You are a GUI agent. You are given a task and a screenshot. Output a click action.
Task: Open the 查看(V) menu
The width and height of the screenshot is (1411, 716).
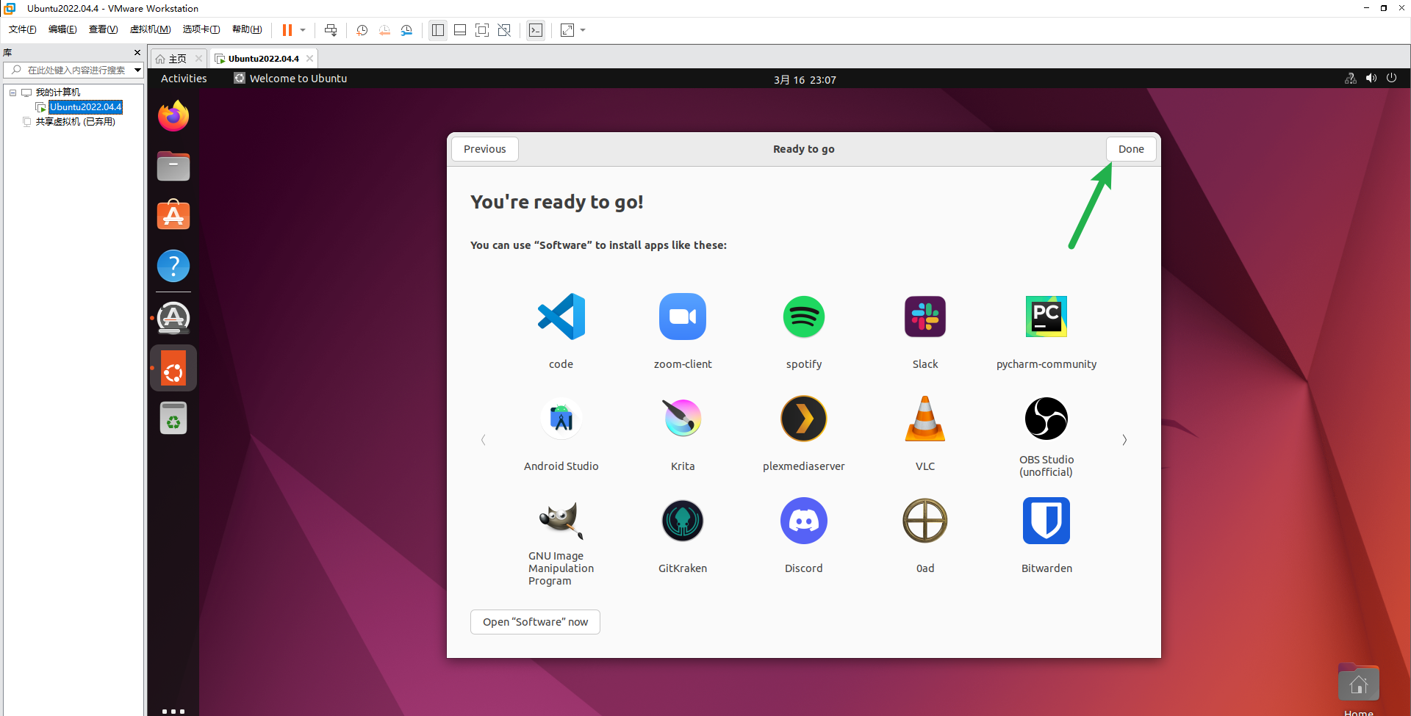click(x=104, y=29)
